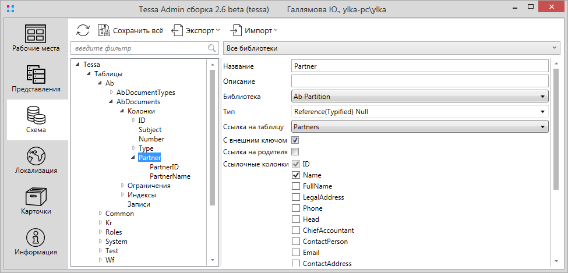The image size is (568, 273).
Task: Uncheck the С внешним ключом checkbox
Action: (295, 140)
